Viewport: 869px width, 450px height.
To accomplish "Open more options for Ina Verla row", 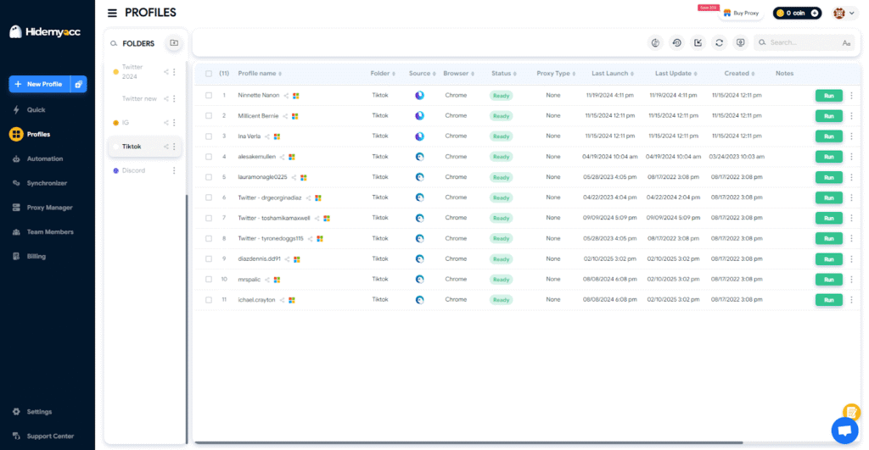I will point(851,136).
